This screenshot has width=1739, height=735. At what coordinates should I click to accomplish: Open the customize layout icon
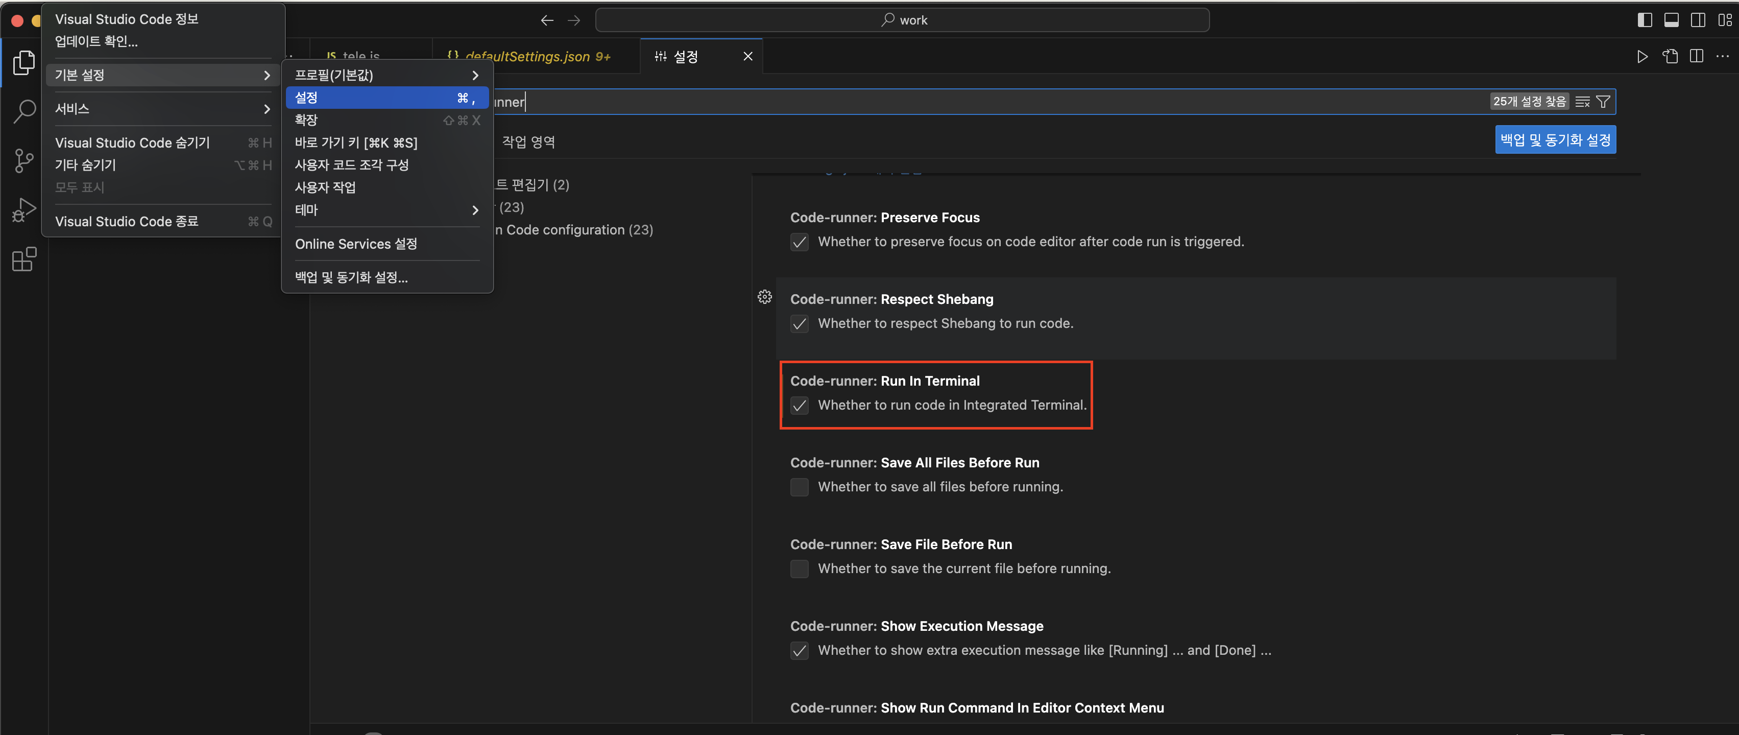click(1724, 20)
